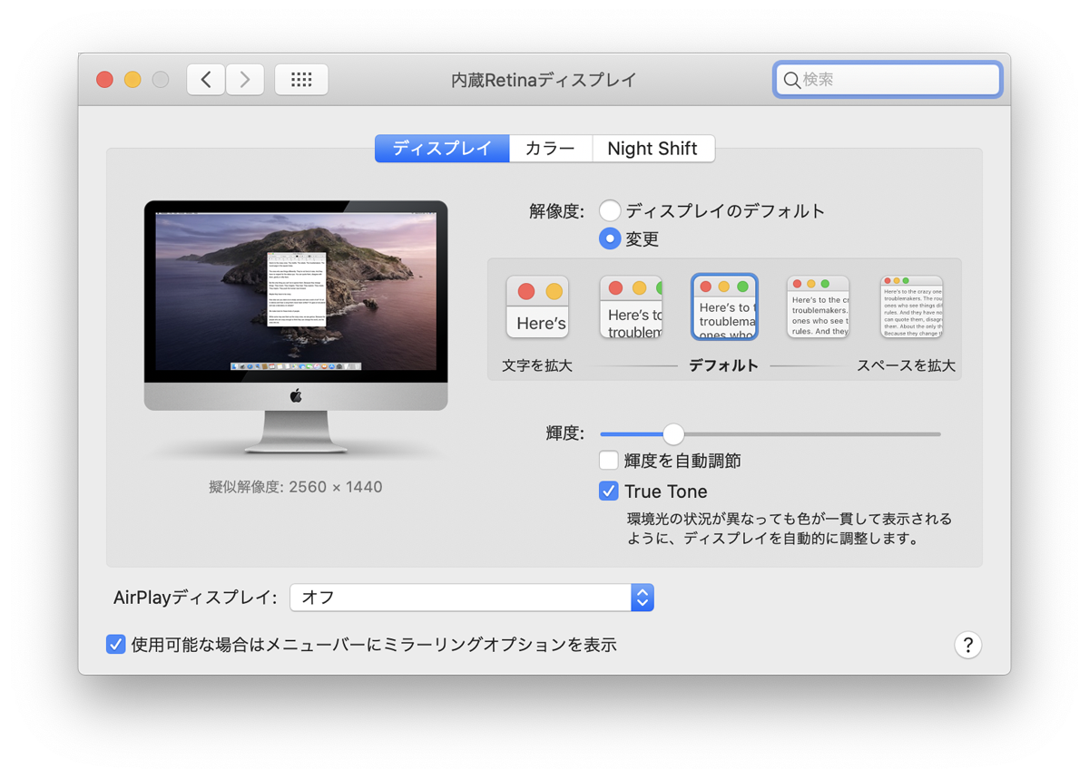Disable the True Tone checkbox
This screenshot has width=1089, height=778.
click(x=609, y=491)
